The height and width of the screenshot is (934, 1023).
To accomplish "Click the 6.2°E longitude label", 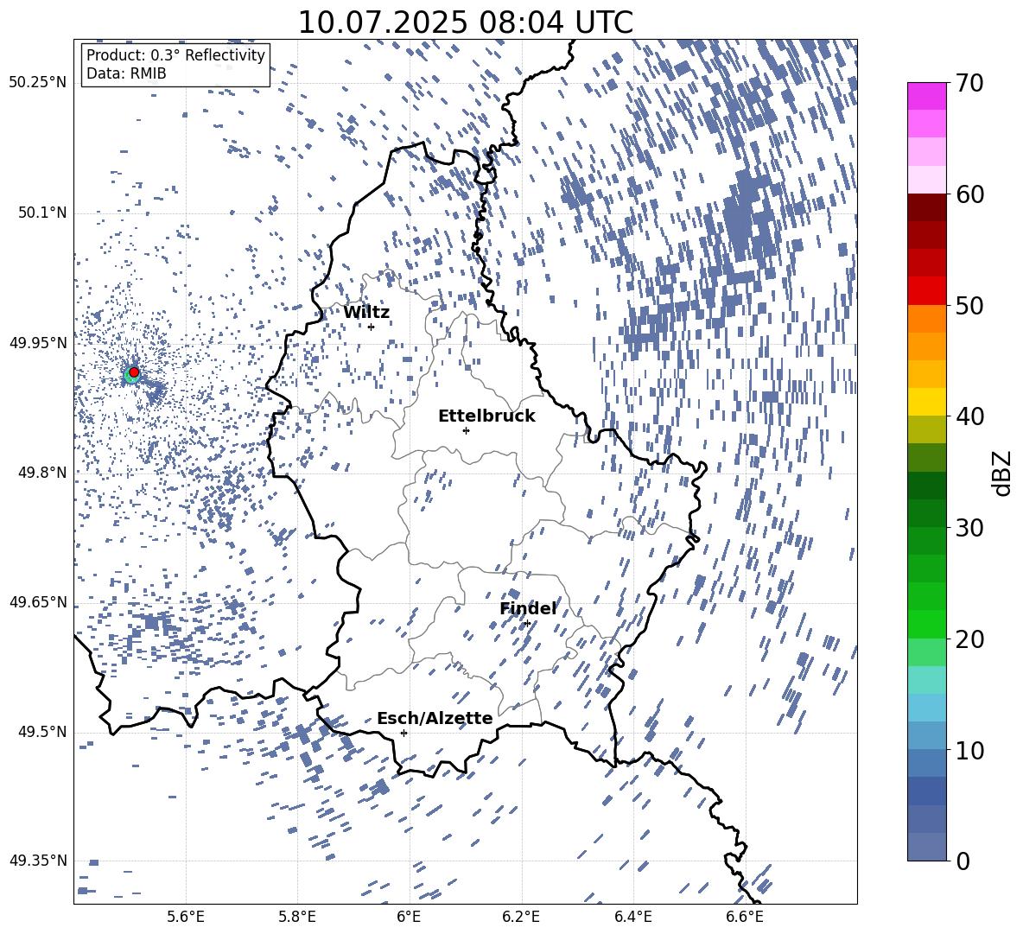I will tap(521, 917).
